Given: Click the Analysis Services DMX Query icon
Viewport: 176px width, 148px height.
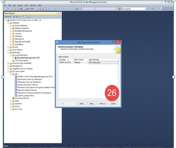Looking at the screenshot, I should (x=43, y=9).
